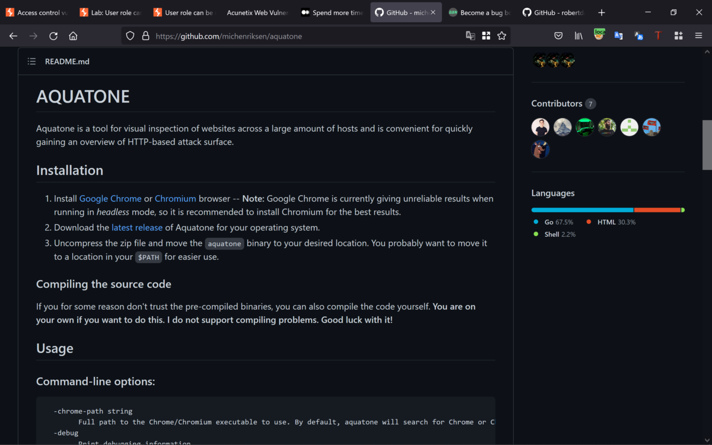
Task: Click the orange HTML segment of language bar
Action: pos(657,210)
